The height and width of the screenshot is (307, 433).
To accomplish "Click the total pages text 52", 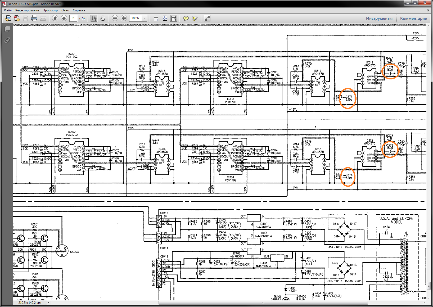I will (84, 18).
